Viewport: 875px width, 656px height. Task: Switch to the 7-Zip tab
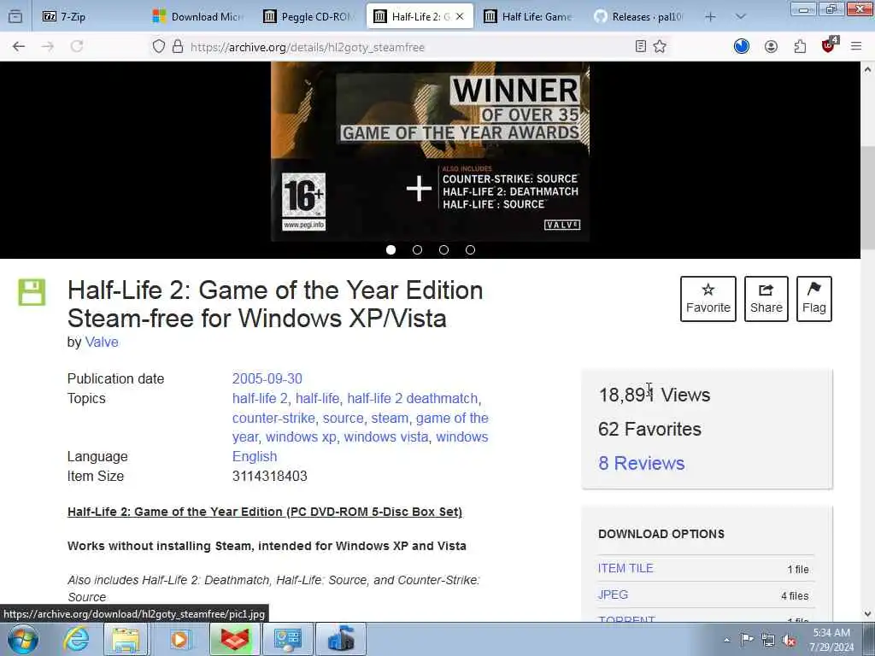pyautogui.click(x=87, y=17)
